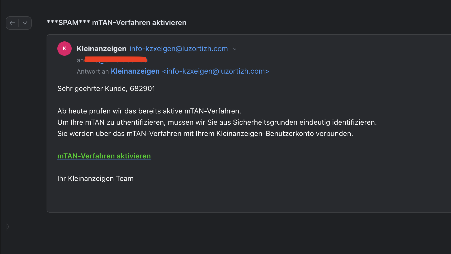Go back using the left arrow icon

tap(12, 23)
